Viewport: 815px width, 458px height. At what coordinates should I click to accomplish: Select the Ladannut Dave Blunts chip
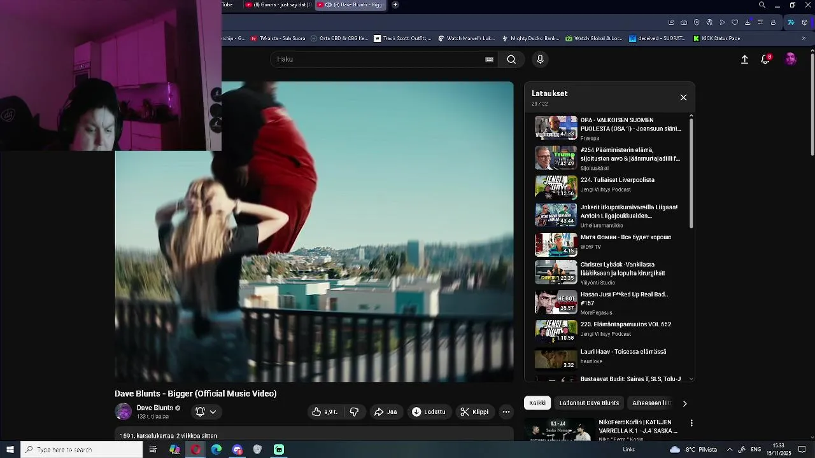[x=589, y=403]
